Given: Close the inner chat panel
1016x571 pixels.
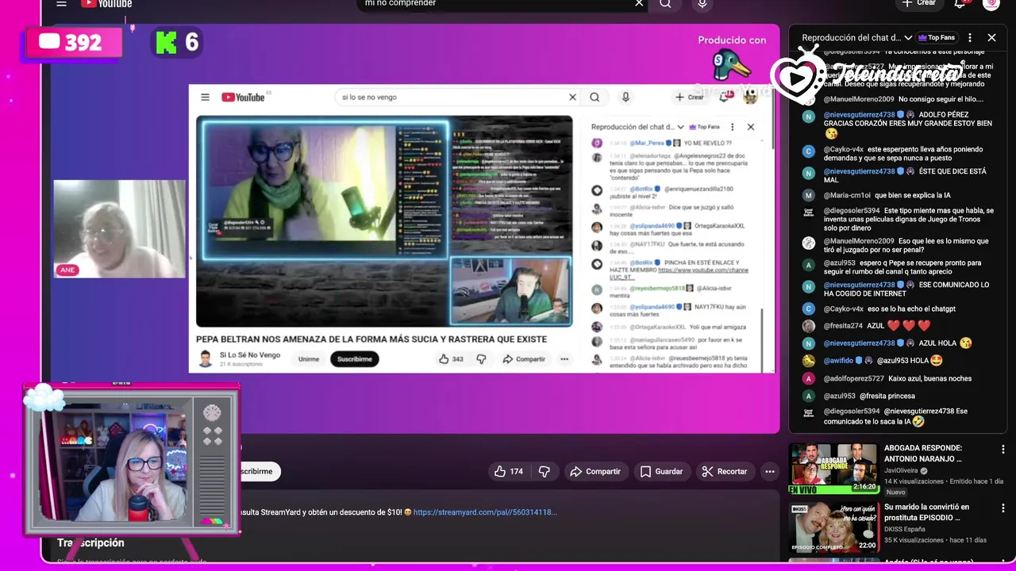Looking at the screenshot, I should 750,127.
